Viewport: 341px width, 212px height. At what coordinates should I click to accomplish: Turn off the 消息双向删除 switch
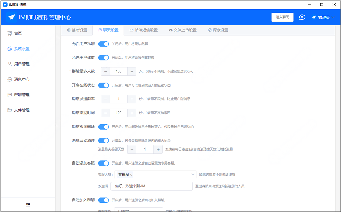[103, 127]
